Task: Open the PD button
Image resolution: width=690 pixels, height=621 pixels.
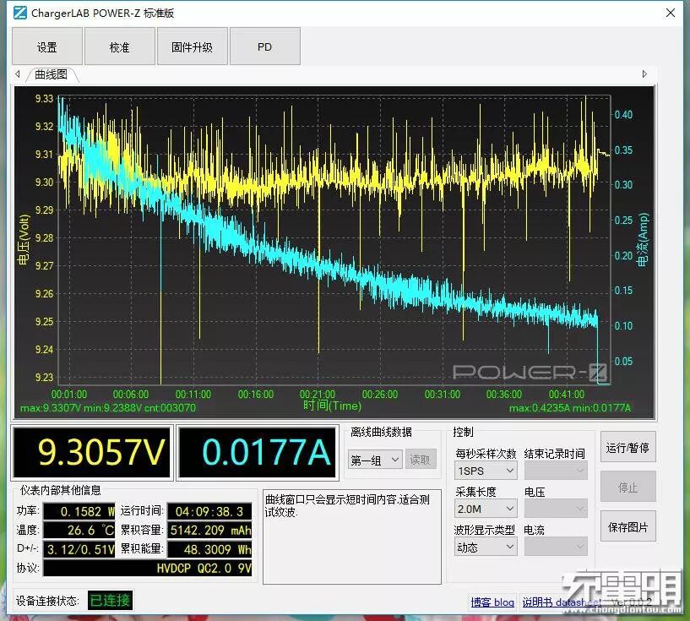Action: (x=265, y=46)
